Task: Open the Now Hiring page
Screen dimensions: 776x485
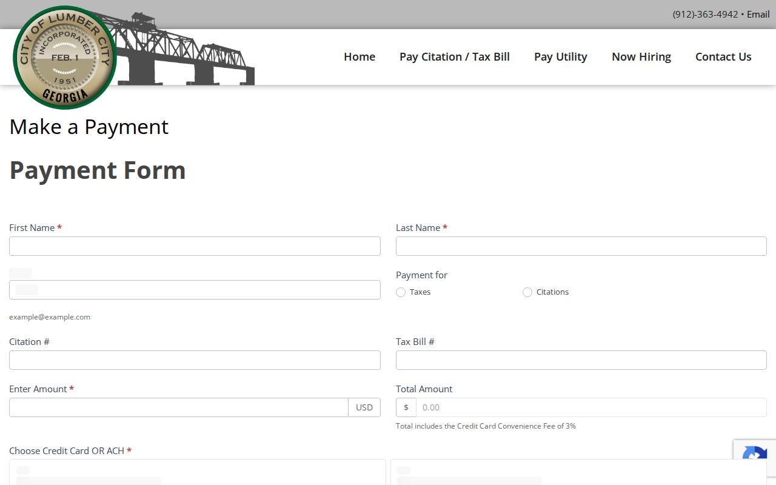Action: (641, 57)
